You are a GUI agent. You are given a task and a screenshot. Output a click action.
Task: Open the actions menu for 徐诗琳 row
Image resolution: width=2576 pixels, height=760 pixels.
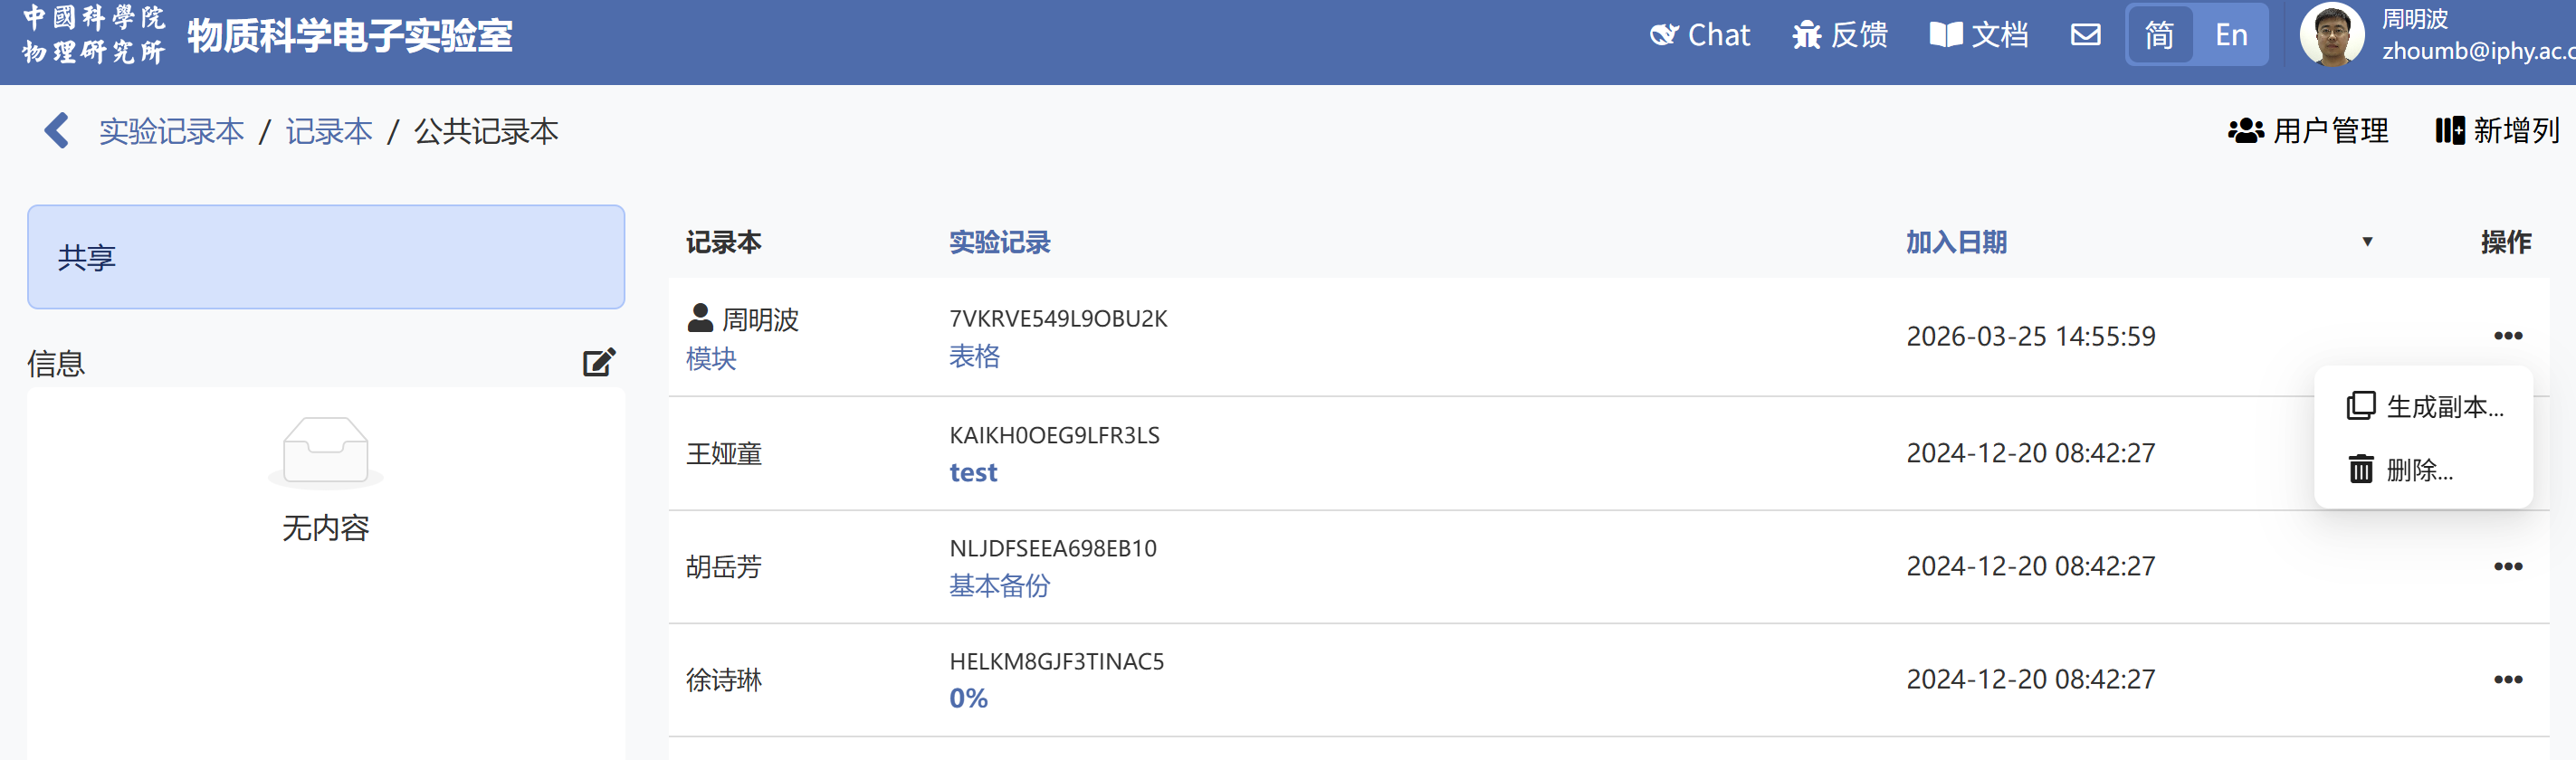(2507, 680)
